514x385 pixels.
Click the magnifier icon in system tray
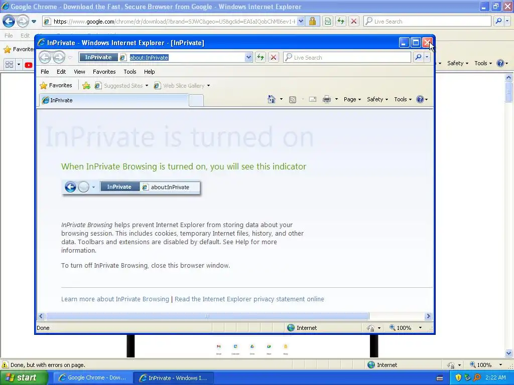click(477, 377)
